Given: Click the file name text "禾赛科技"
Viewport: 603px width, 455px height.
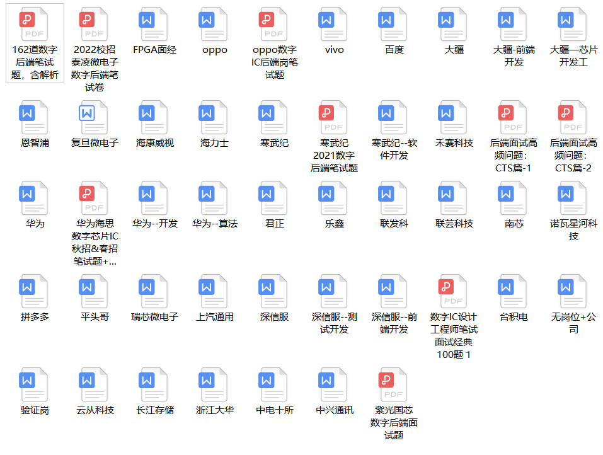Looking at the screenshot, I should click(x=454, y=143).
